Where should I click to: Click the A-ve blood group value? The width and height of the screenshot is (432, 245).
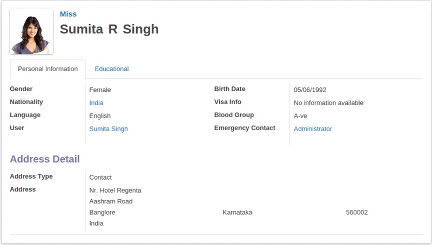(300, 116)
